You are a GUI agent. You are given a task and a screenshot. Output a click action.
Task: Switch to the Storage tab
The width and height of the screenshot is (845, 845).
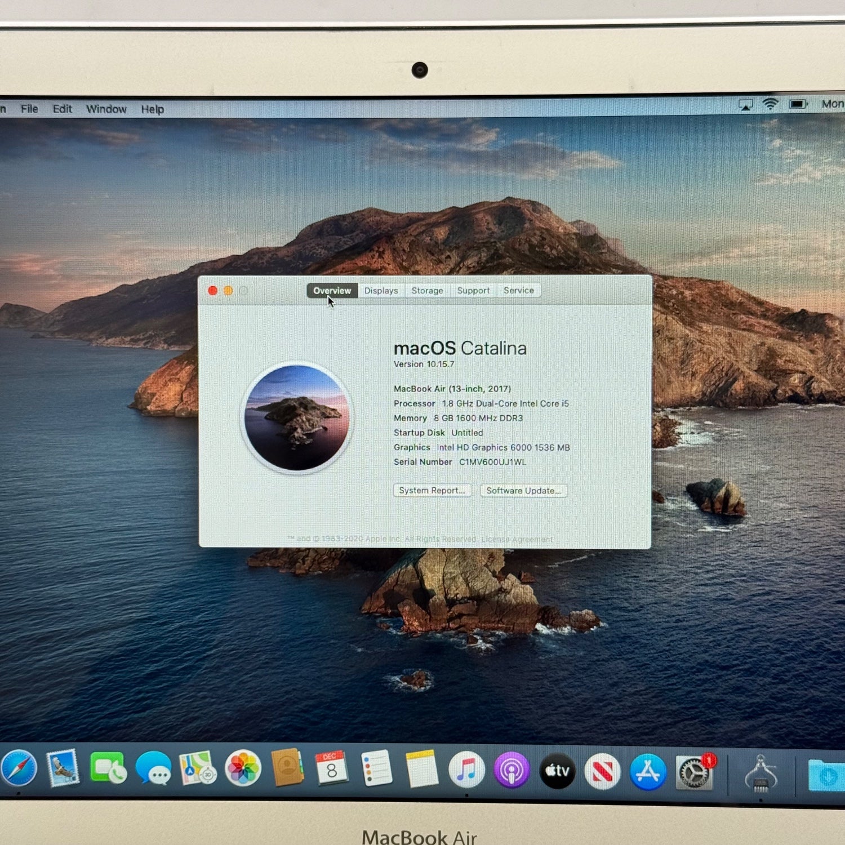coord(427,291)
